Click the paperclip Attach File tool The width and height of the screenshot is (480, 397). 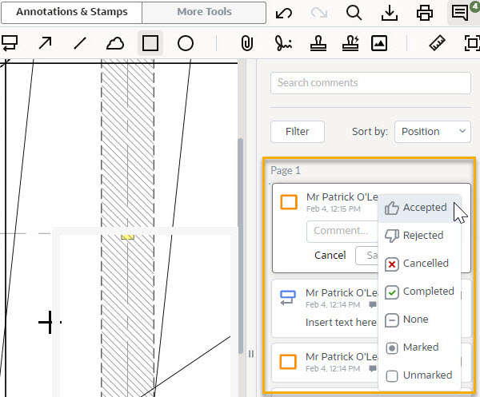(247, 43)
